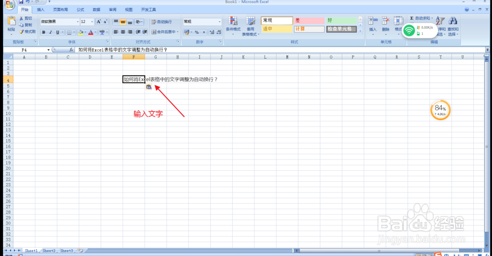Screen dimensions: 492x256
Task: Click the Undo arrow icon
Action: coord(28,2)
